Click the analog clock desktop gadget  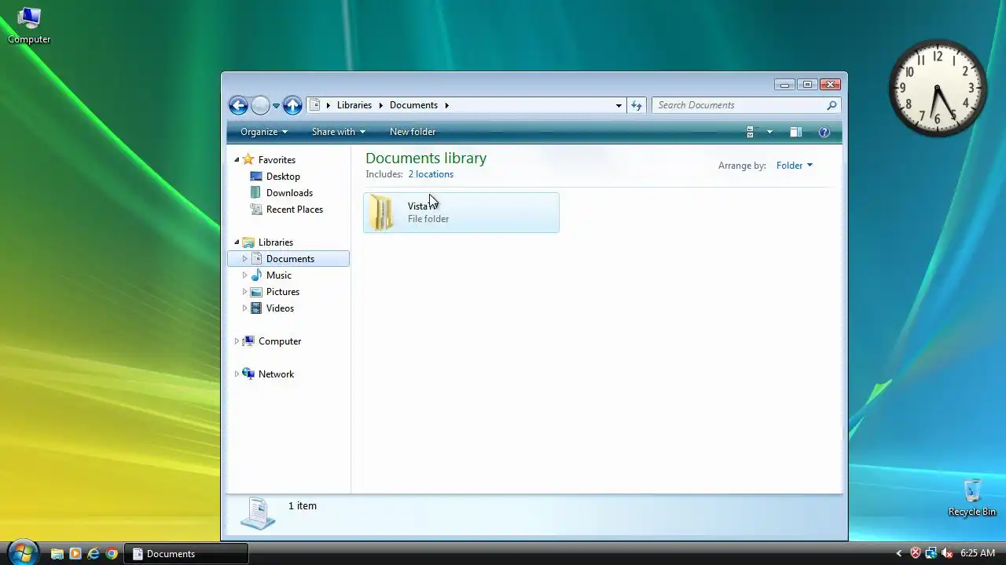click(938, 88)
